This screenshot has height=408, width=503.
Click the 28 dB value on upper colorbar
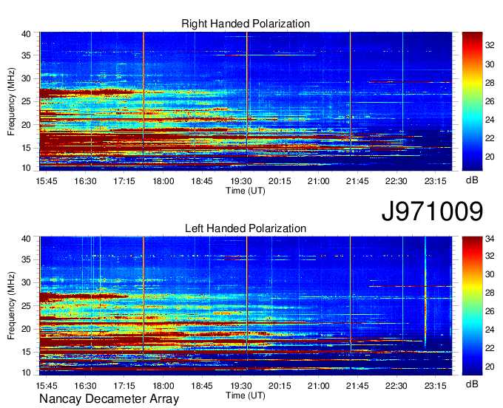coord(490,83)
